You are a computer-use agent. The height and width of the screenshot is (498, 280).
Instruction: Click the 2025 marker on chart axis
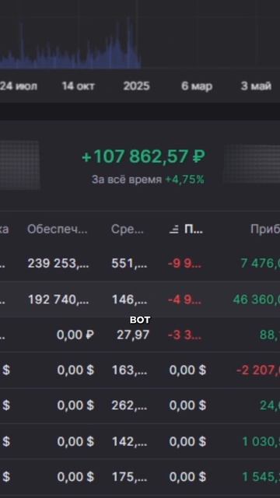[x=136, y=86]
